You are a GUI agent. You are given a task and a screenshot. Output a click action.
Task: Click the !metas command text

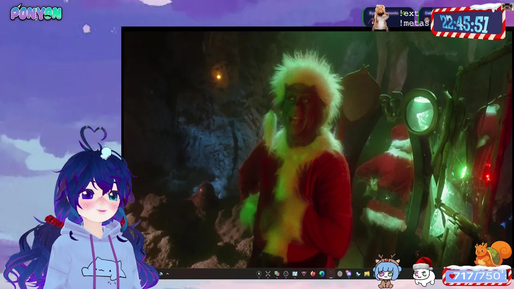coord(414,23)
